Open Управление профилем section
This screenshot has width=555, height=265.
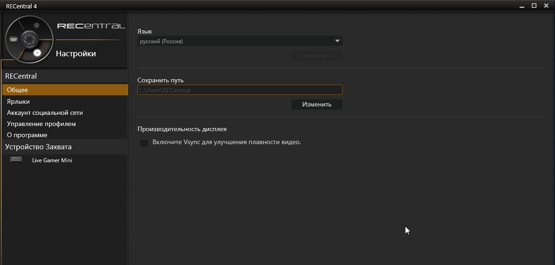pos(41,124)
